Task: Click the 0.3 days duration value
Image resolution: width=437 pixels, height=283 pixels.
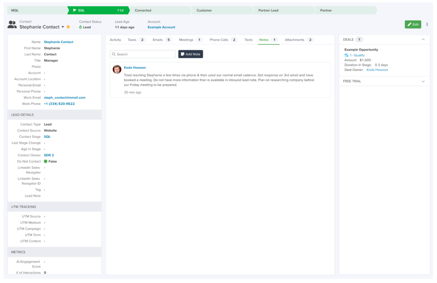Action: pyautogui.click(x=381, y=65)
